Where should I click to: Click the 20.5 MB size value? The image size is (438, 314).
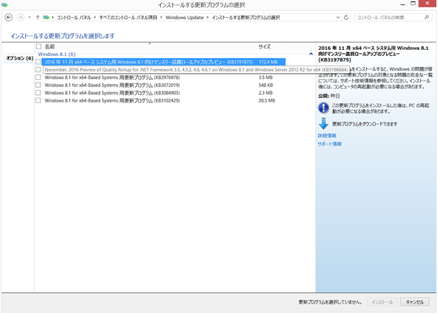point(267,100)
